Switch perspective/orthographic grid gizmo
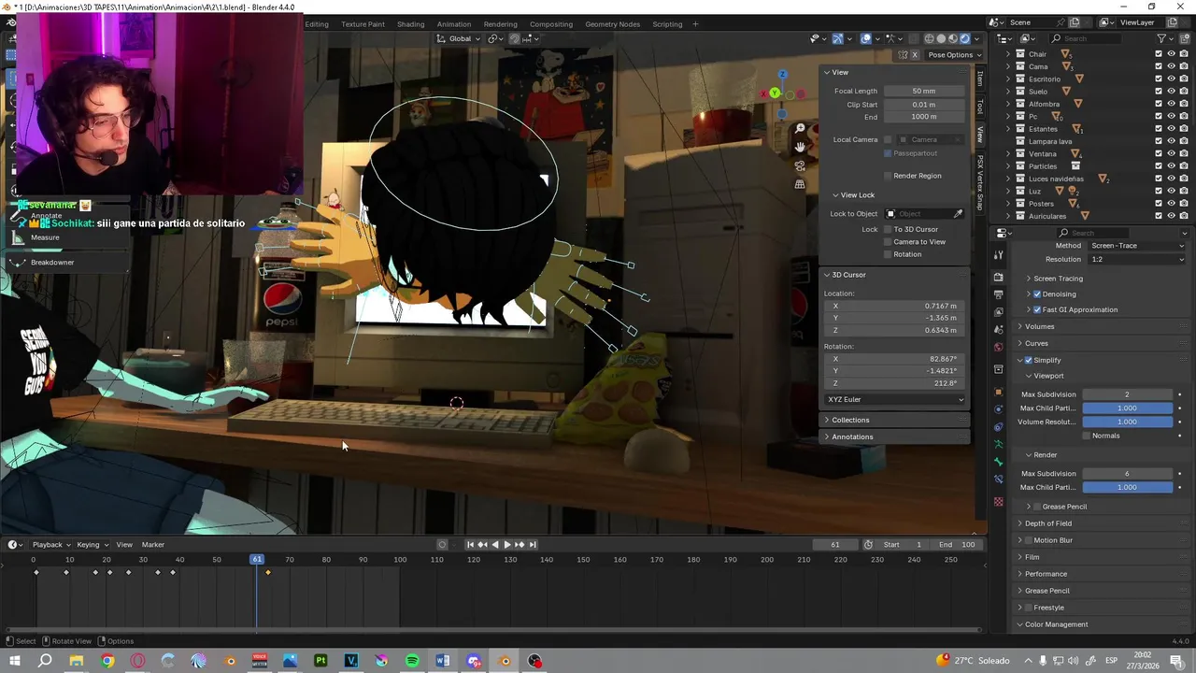Screen dimensions: 1196x673 click(x=800, y=184)
